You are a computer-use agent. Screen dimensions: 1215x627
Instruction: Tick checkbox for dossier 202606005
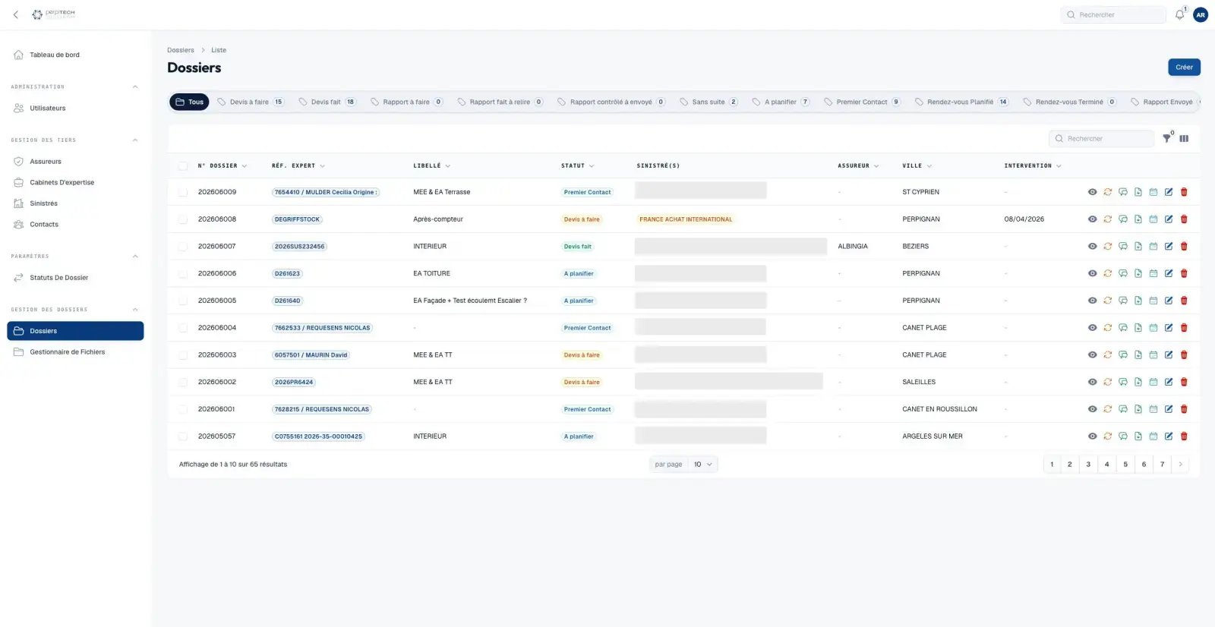[x=183, y=301]
